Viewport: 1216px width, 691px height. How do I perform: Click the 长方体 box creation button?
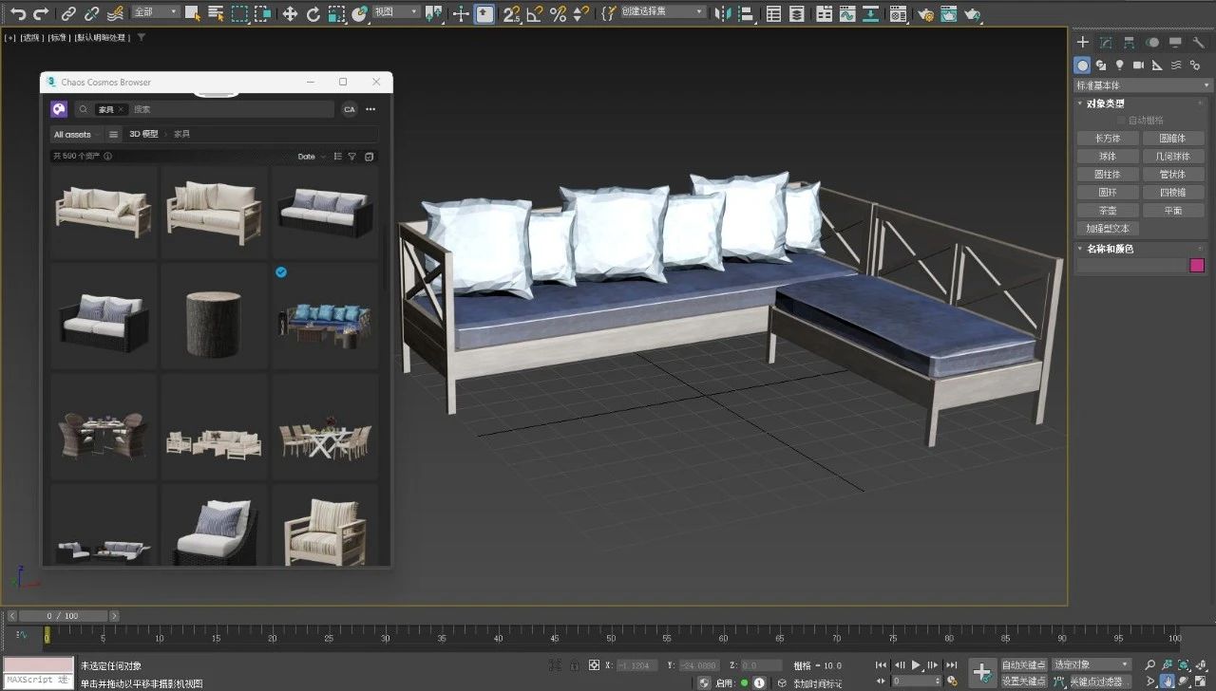click(1107, 137)
